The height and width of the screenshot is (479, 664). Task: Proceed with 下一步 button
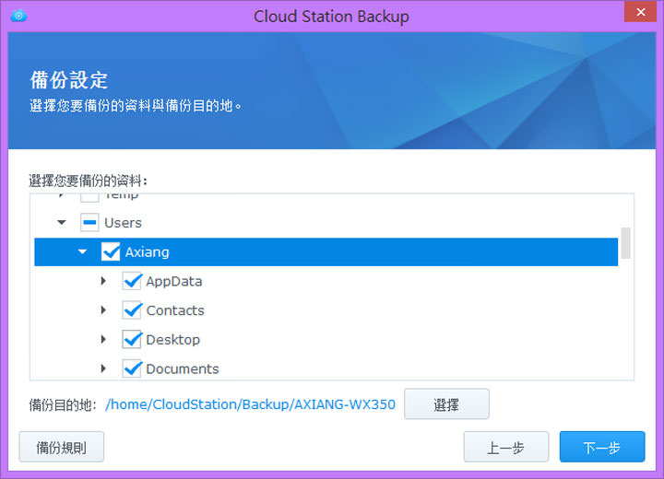(601, 448)
